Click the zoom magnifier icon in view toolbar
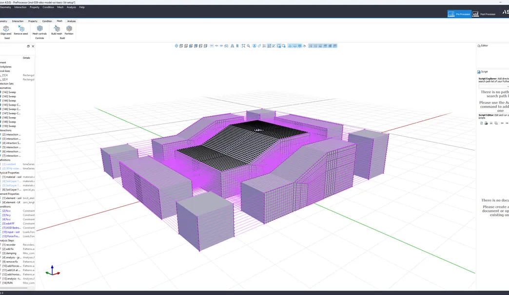This screenshot has width=509, height=295. pyautogui.click(x=248, y=46)
